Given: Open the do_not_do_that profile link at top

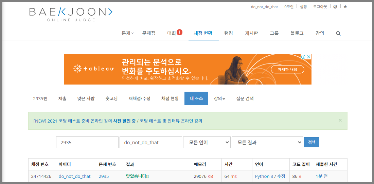Looking at the screenshot, I should (264, 7).
